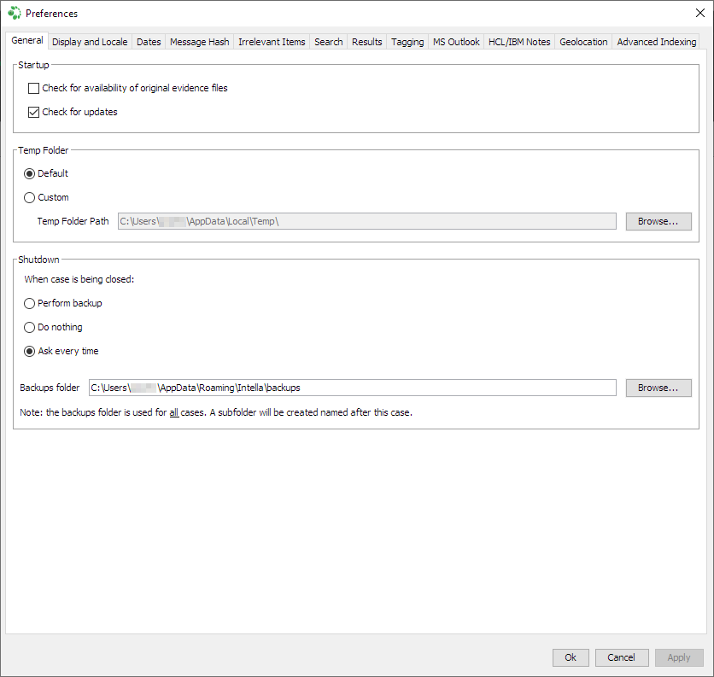The image size is (714, 677).
Task: Choose Ask every time on shutdown
Action: (x=30, y=351)
